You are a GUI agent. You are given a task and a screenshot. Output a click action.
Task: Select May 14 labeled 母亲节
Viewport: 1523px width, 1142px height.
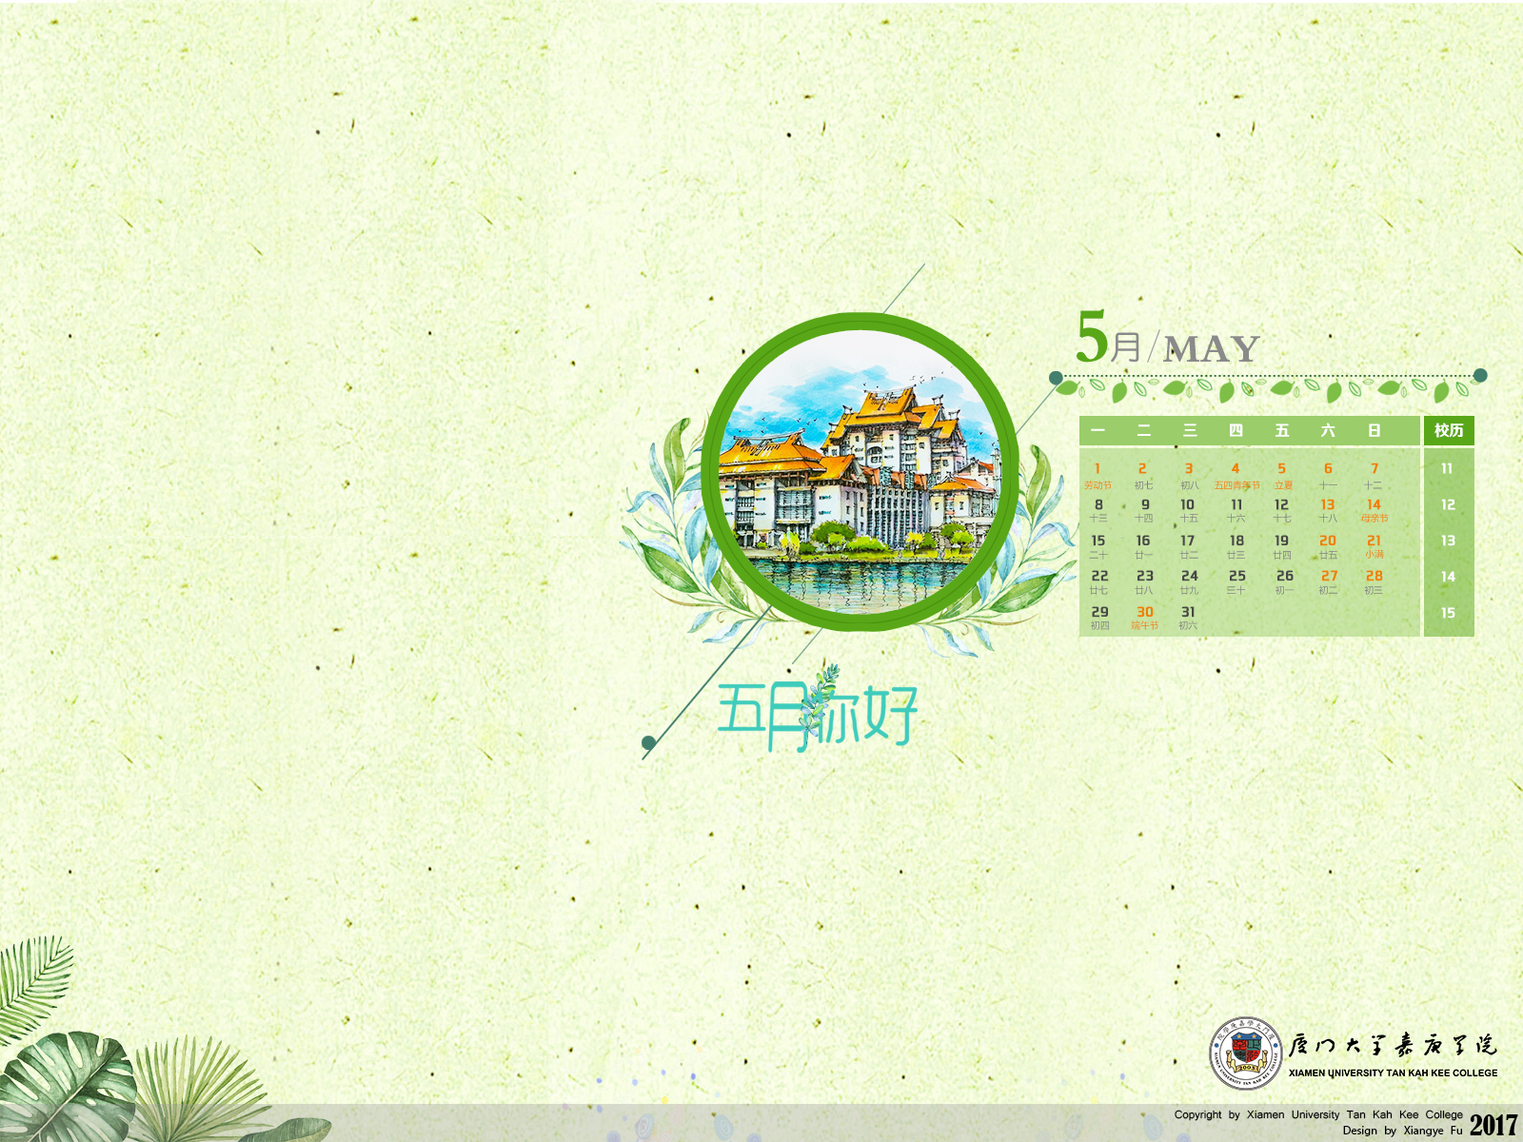[x=1374, y=511]
